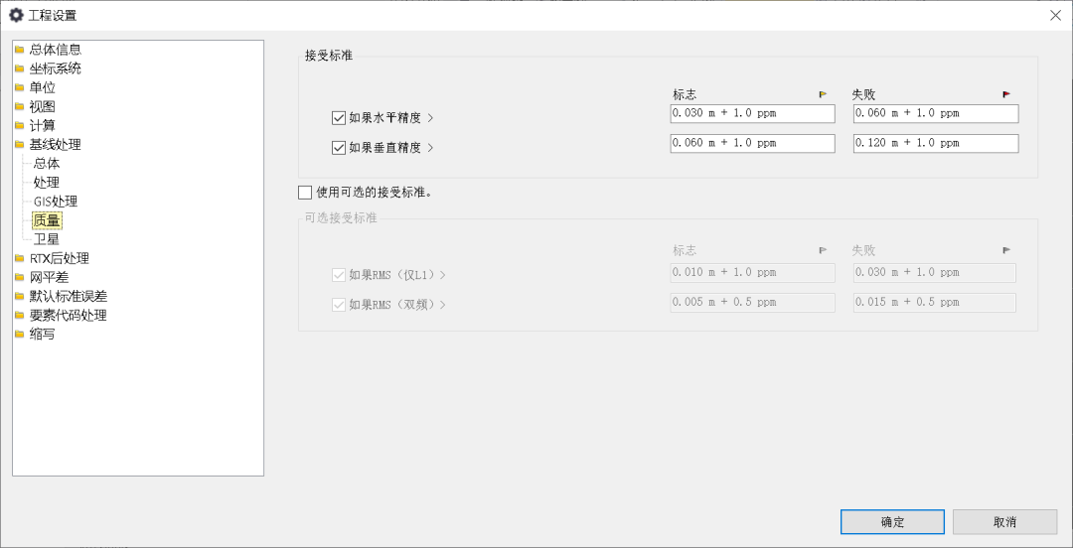
Task: Click the folder icon beside 计算
Action: (20, 126)
